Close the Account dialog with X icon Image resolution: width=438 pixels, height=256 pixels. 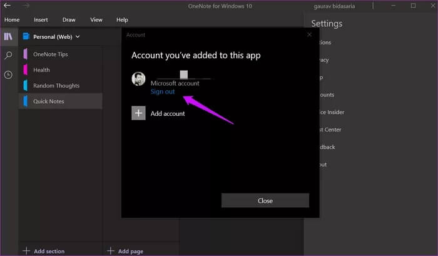[x=309, y=34]
